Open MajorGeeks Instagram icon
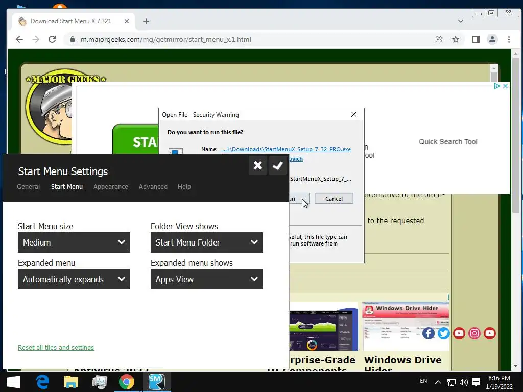Viewport: 523px width, 392px height. pyautogui.click(x=474, y=333)
